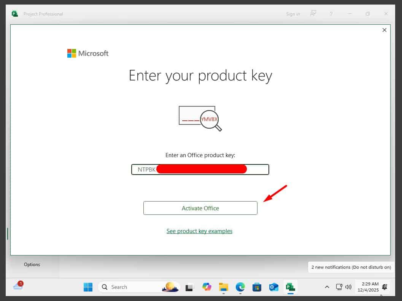Open the Windows Start menu
The height and width of the screenshot is (301, 402).
pos(88,287)
